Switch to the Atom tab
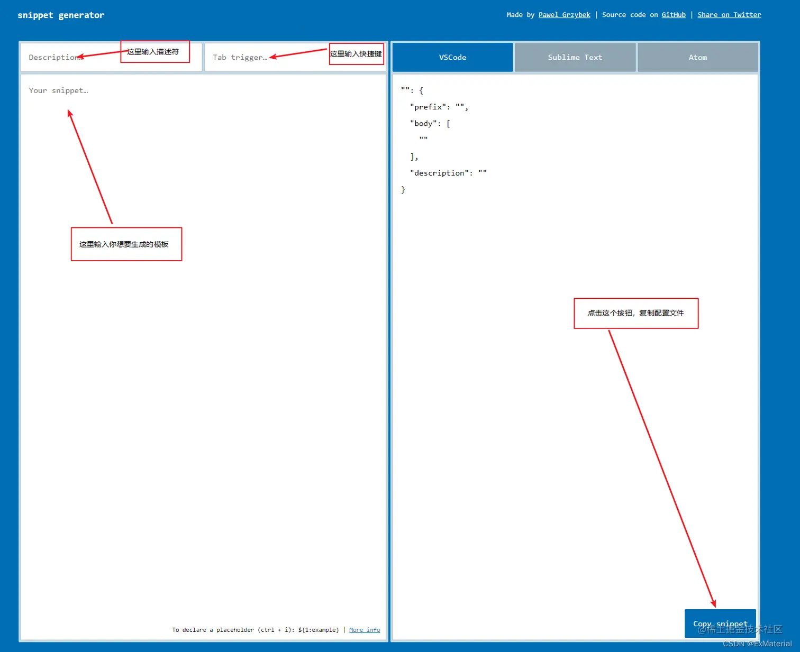Image resolution: width=800 pixels, height=652 pixels. 698,57
